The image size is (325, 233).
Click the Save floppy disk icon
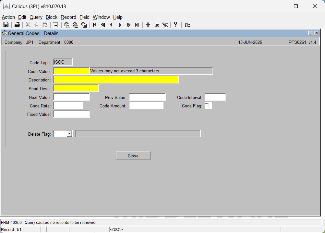click(x=6, y=25)
